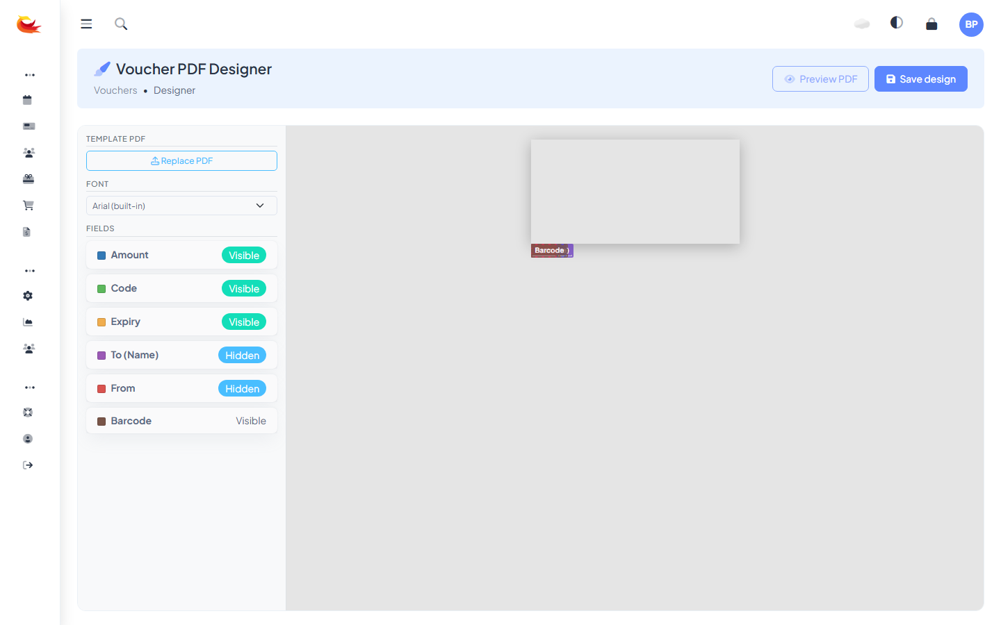Viewport: 1001px width, 625px height.
Task: Select the Code field name
Action: click(124, 288)
